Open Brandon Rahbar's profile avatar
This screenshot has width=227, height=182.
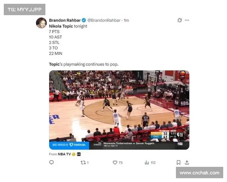coord(41,23)
